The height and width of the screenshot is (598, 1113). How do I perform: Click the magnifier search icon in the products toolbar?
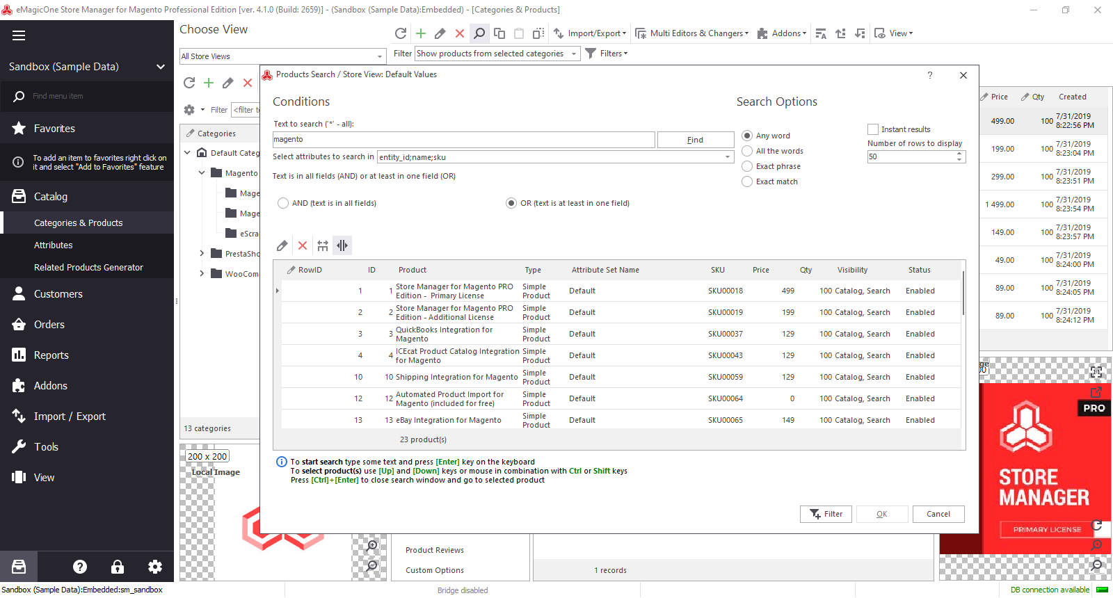(x=479, y=33)
